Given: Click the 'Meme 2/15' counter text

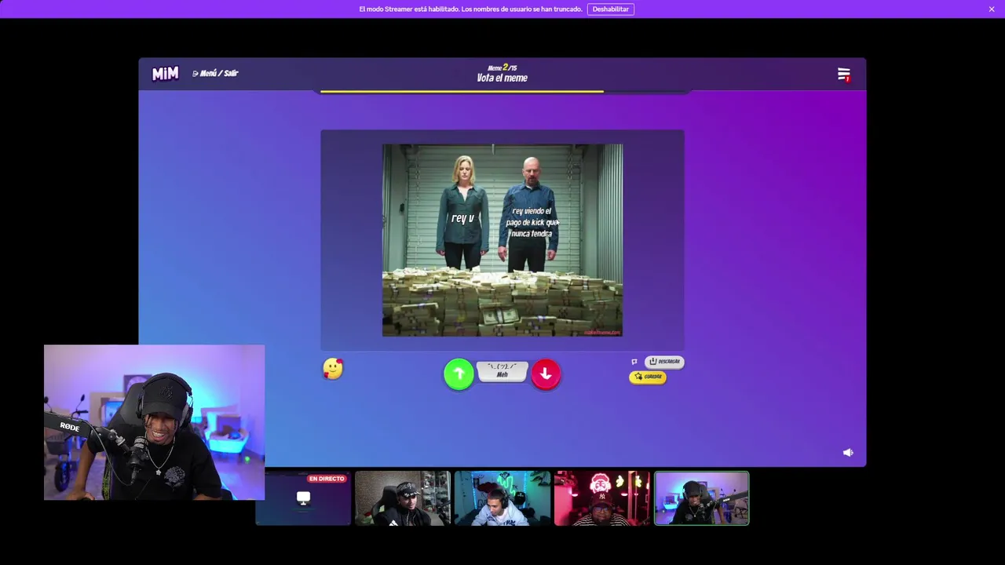Looking at the screenshot, I should pos(502,67).
